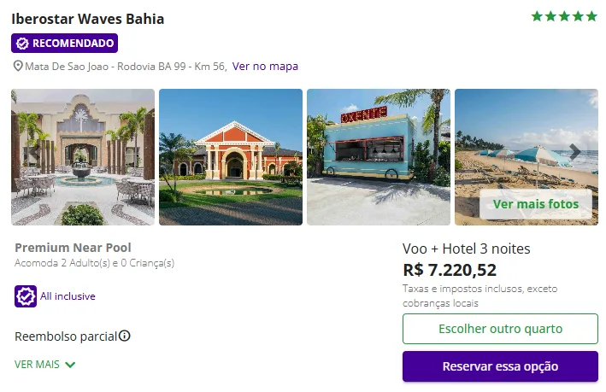Click the next photo arrow
The image size is (606, 392).
575,152
